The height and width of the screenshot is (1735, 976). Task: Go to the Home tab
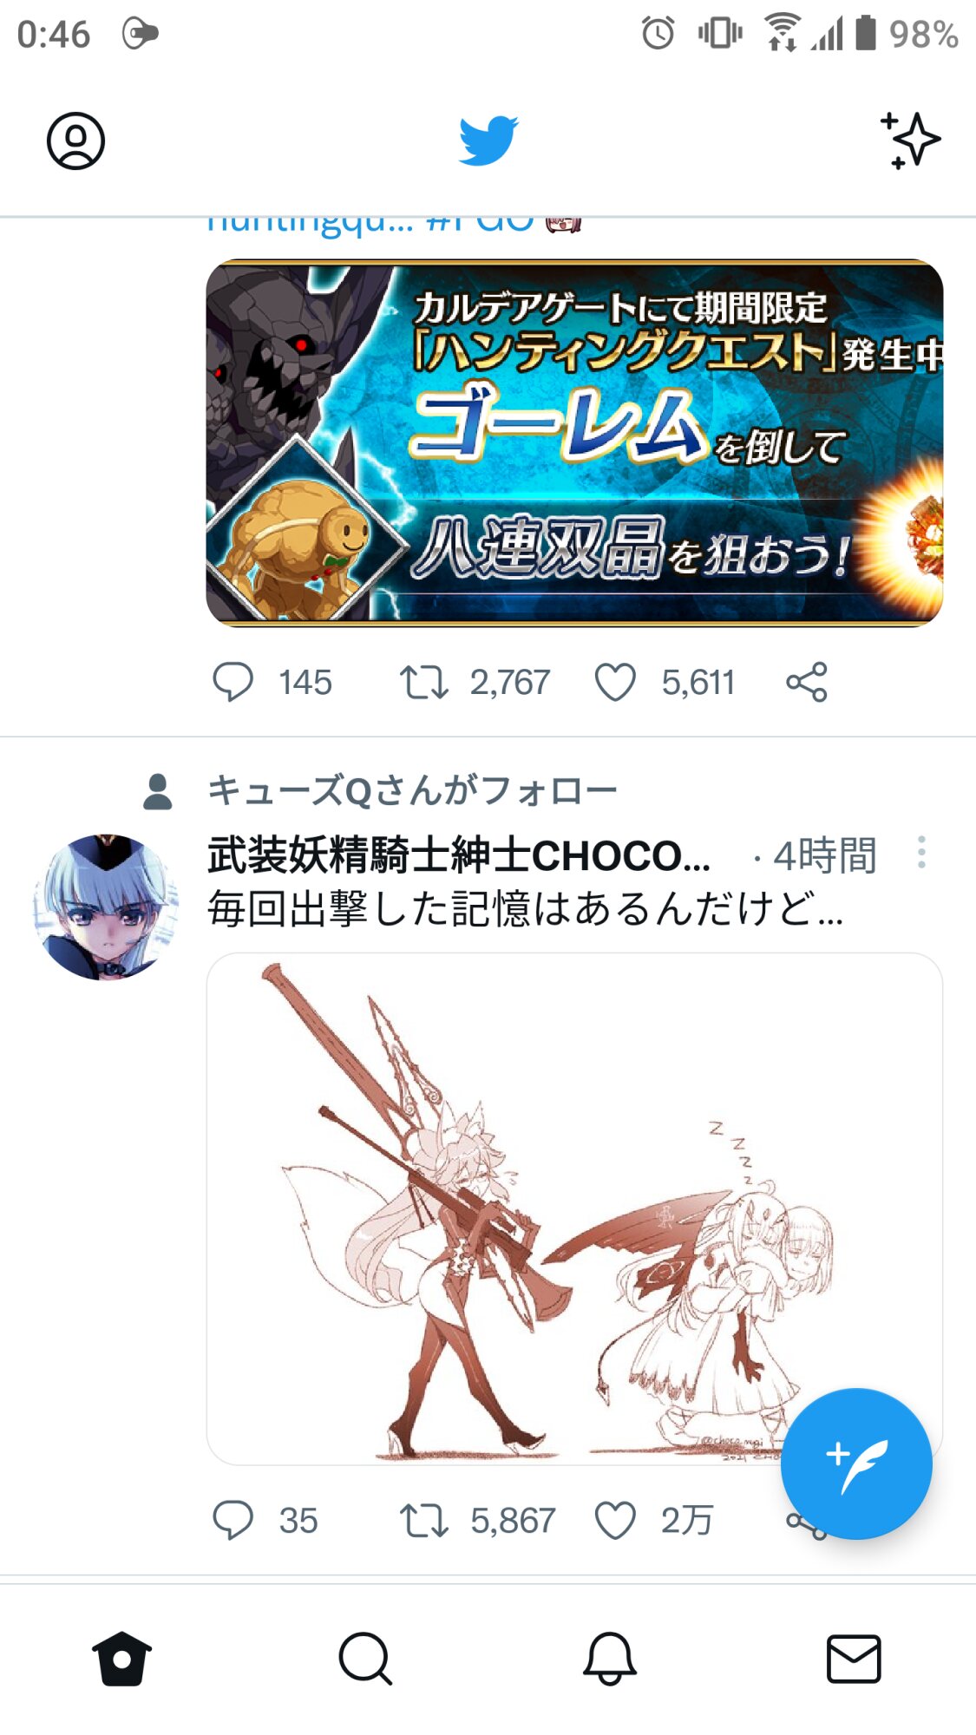(122, 1659)
